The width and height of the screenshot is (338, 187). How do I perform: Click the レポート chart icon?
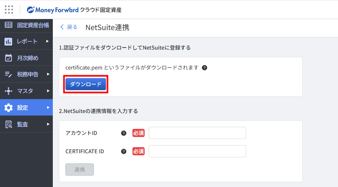pos(9,41)
